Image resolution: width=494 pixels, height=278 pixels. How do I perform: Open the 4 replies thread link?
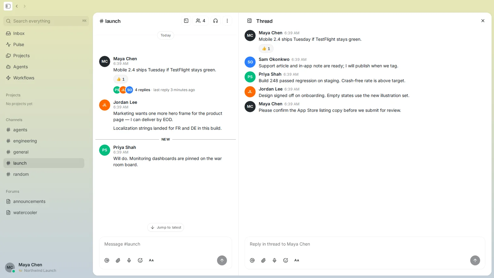[x=143, y=90]
